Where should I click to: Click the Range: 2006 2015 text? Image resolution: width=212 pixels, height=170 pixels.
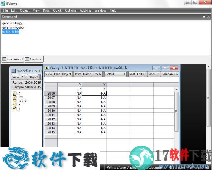[x=26, y=83]
